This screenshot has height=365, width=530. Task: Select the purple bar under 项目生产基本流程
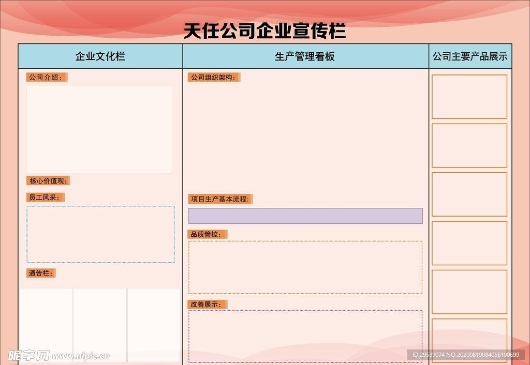[305, 216]
